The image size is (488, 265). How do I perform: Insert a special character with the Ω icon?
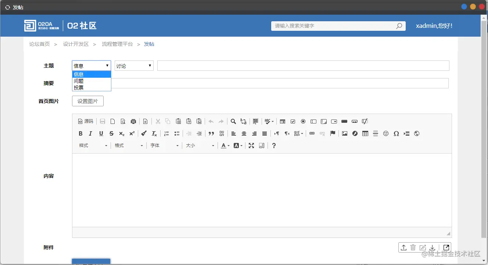[396, 133]
